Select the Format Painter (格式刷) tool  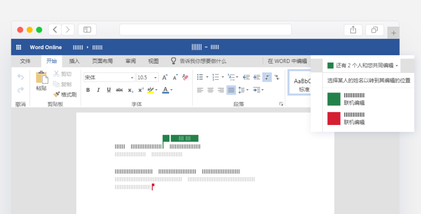click(65, 94)
